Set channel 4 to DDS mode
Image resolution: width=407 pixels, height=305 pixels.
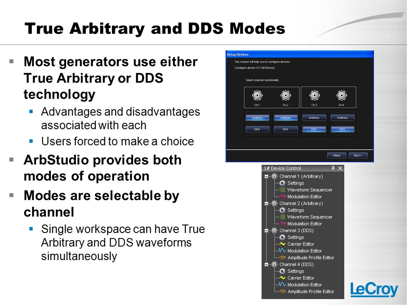pos(343,129)
